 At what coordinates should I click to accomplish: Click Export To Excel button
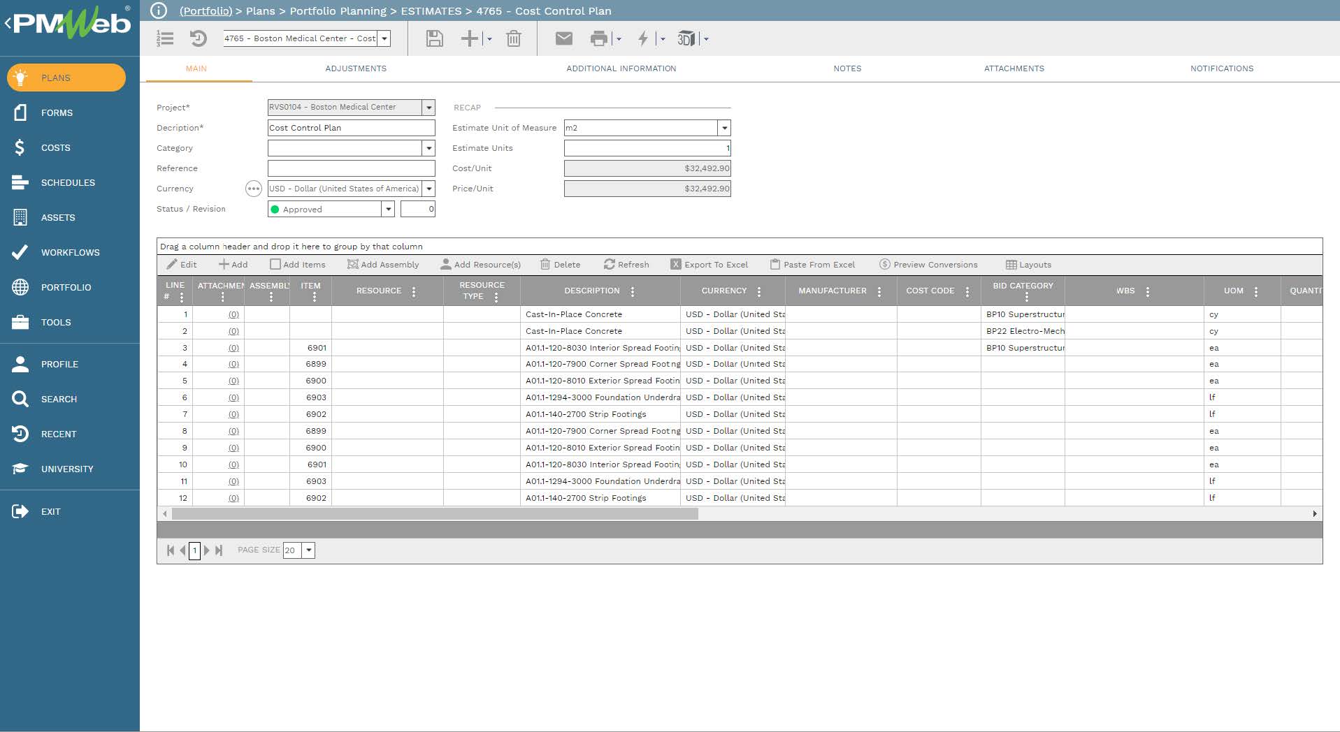[x=709, y=265]
